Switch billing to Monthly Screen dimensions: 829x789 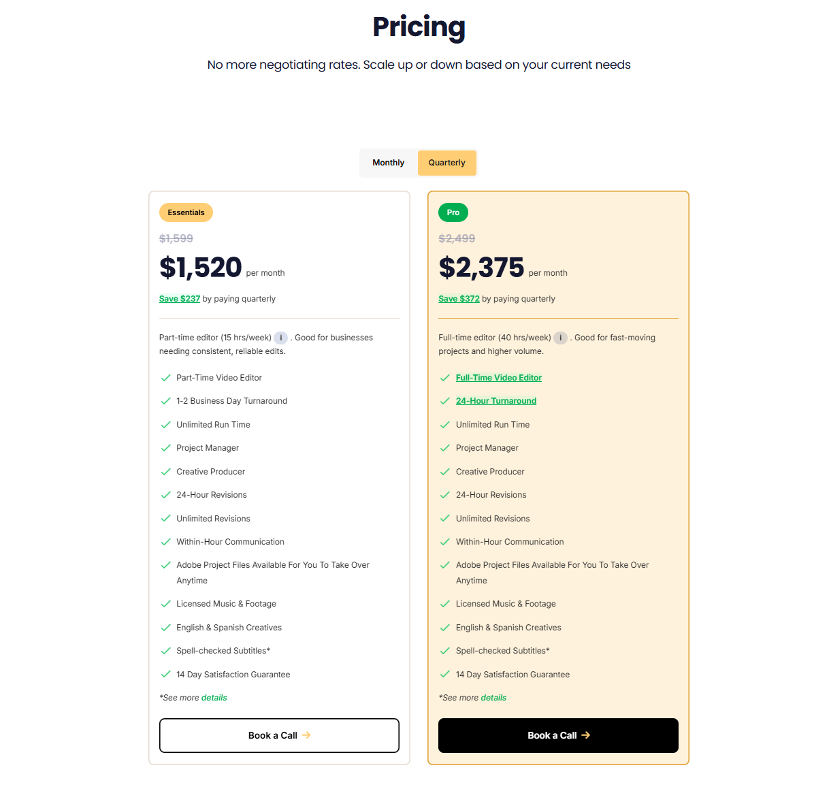click(x=388, y=163)
